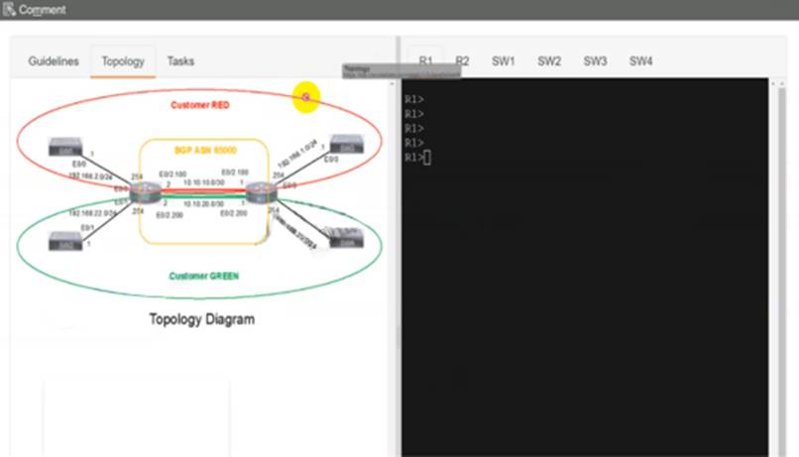Click the left router icon in the diagram

(146, 193)
